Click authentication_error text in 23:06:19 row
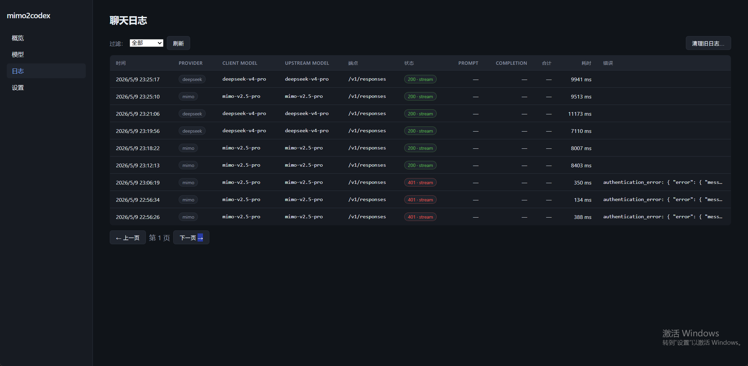 coord(663,182)
